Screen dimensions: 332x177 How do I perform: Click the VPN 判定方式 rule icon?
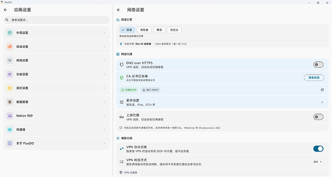click(122, 162)
